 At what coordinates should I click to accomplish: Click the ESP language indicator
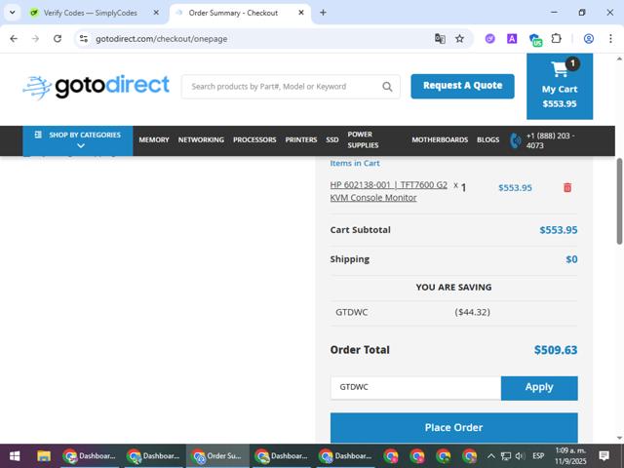coord(538,456)
